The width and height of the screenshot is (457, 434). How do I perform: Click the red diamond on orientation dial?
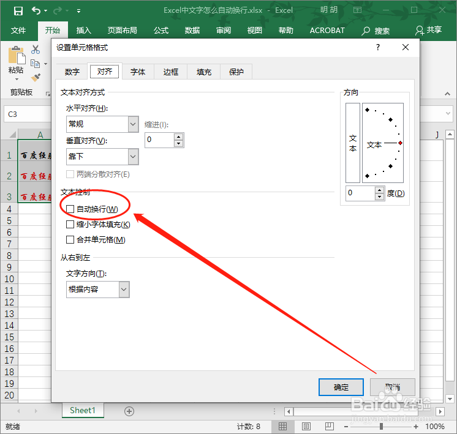click(401, 143)
